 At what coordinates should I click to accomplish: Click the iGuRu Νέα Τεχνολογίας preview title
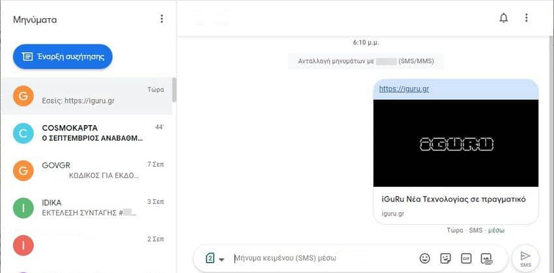(x=454, y=199)
